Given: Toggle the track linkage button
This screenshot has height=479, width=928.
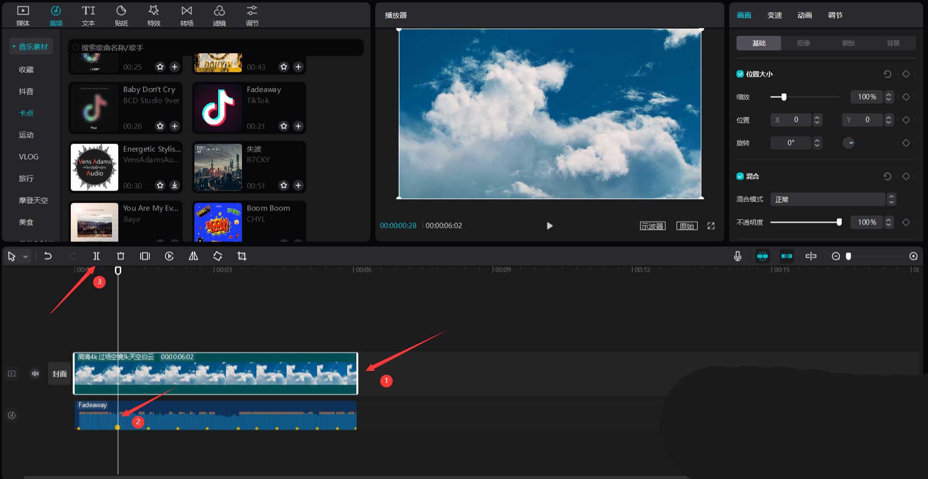Looking at the screenshot, I should coord(786,256).
